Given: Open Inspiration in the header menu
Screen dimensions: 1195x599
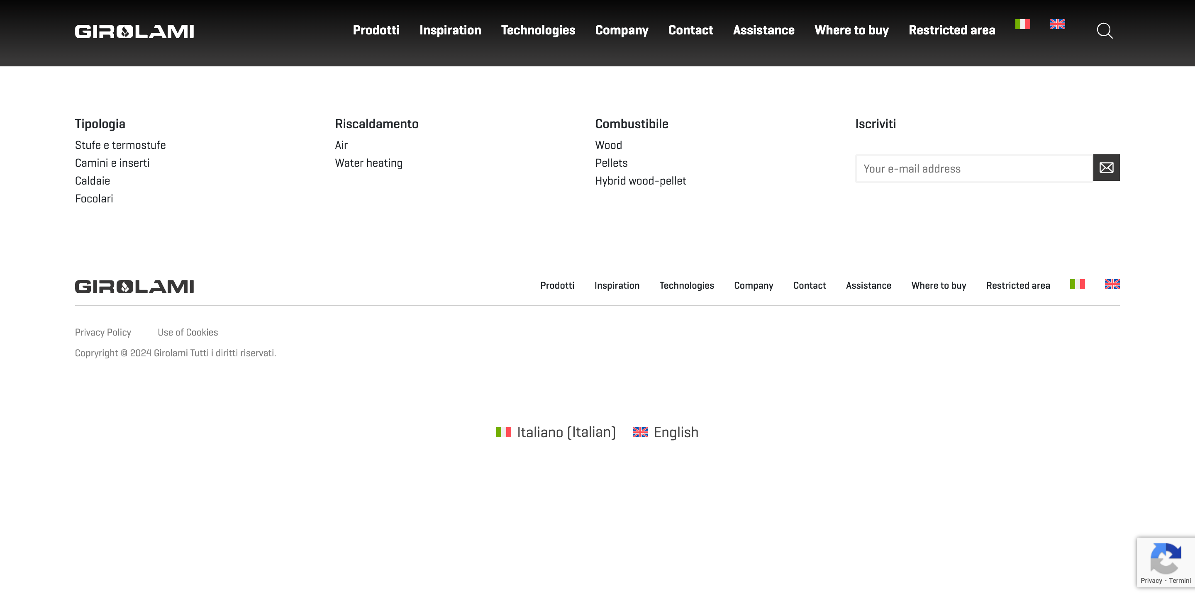Looking at the screenshot, I should tap(450, 30).
